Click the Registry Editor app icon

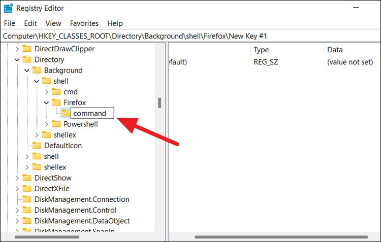(x=8, y=8)
